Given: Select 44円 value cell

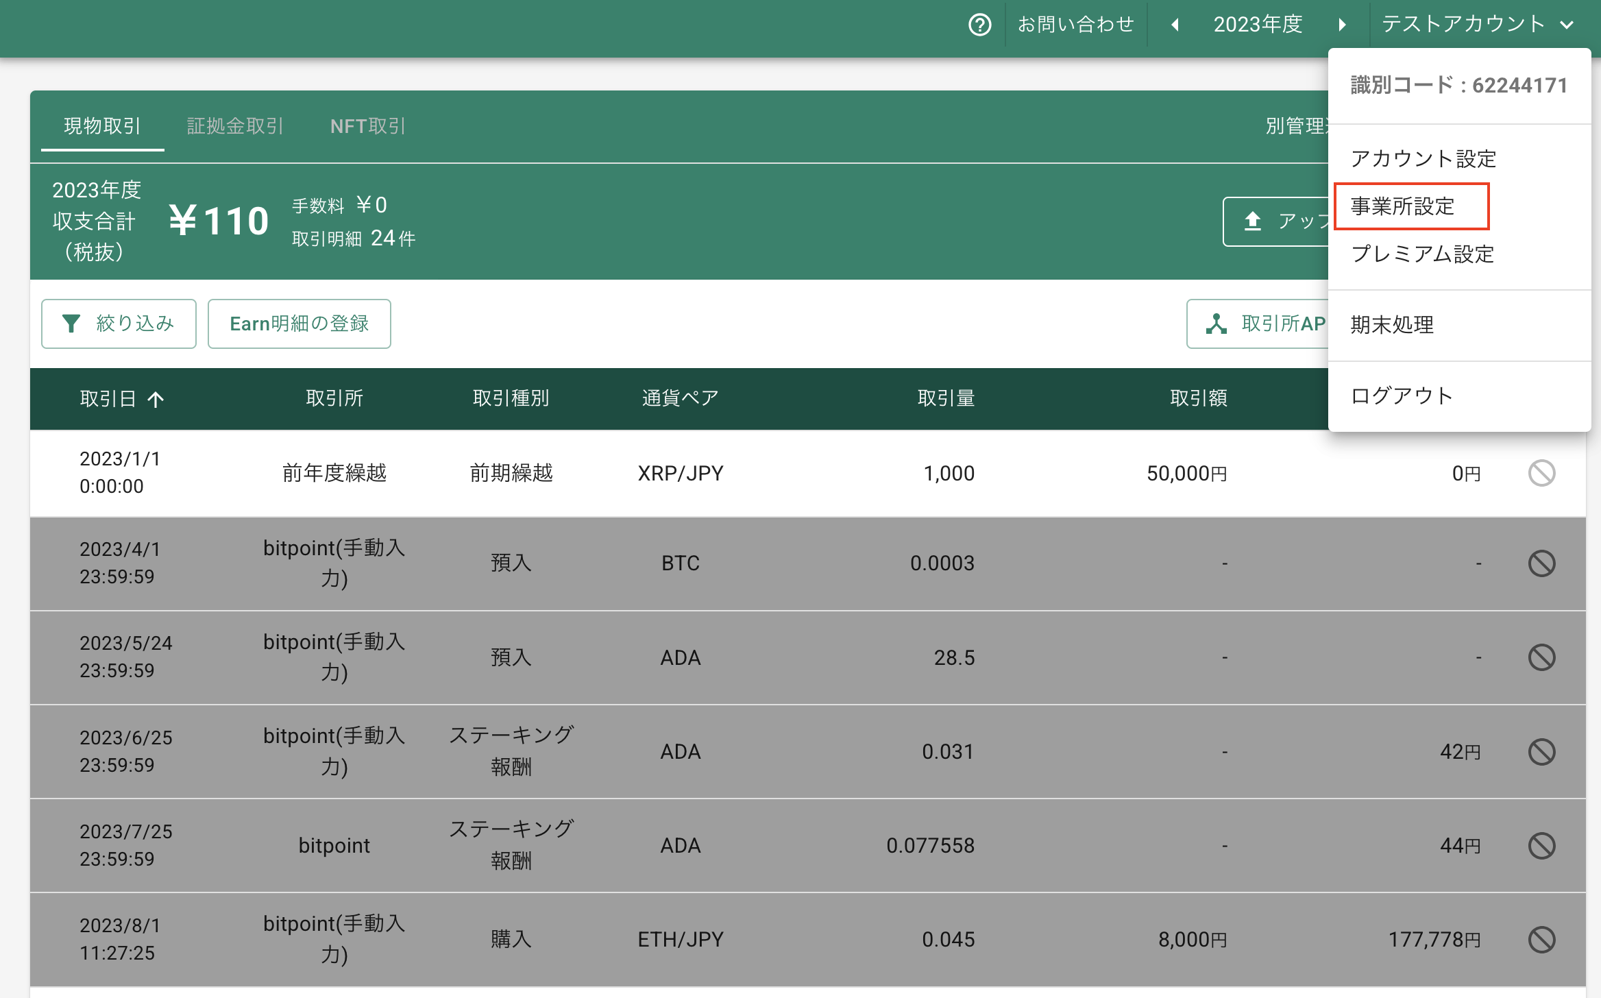Looking at the screenshot, I should [1461, 846].
